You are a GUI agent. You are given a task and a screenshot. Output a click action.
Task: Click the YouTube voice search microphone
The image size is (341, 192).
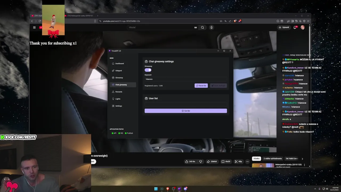click(211, 27)
